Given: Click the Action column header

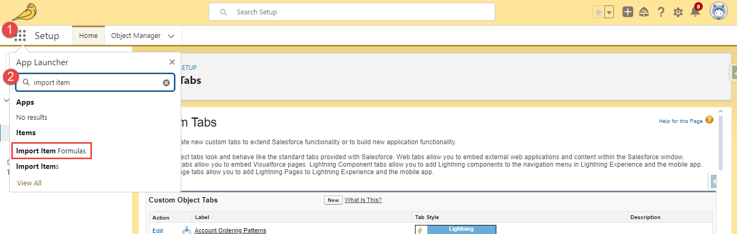Looking at the screenshot, I should [160, 217].
